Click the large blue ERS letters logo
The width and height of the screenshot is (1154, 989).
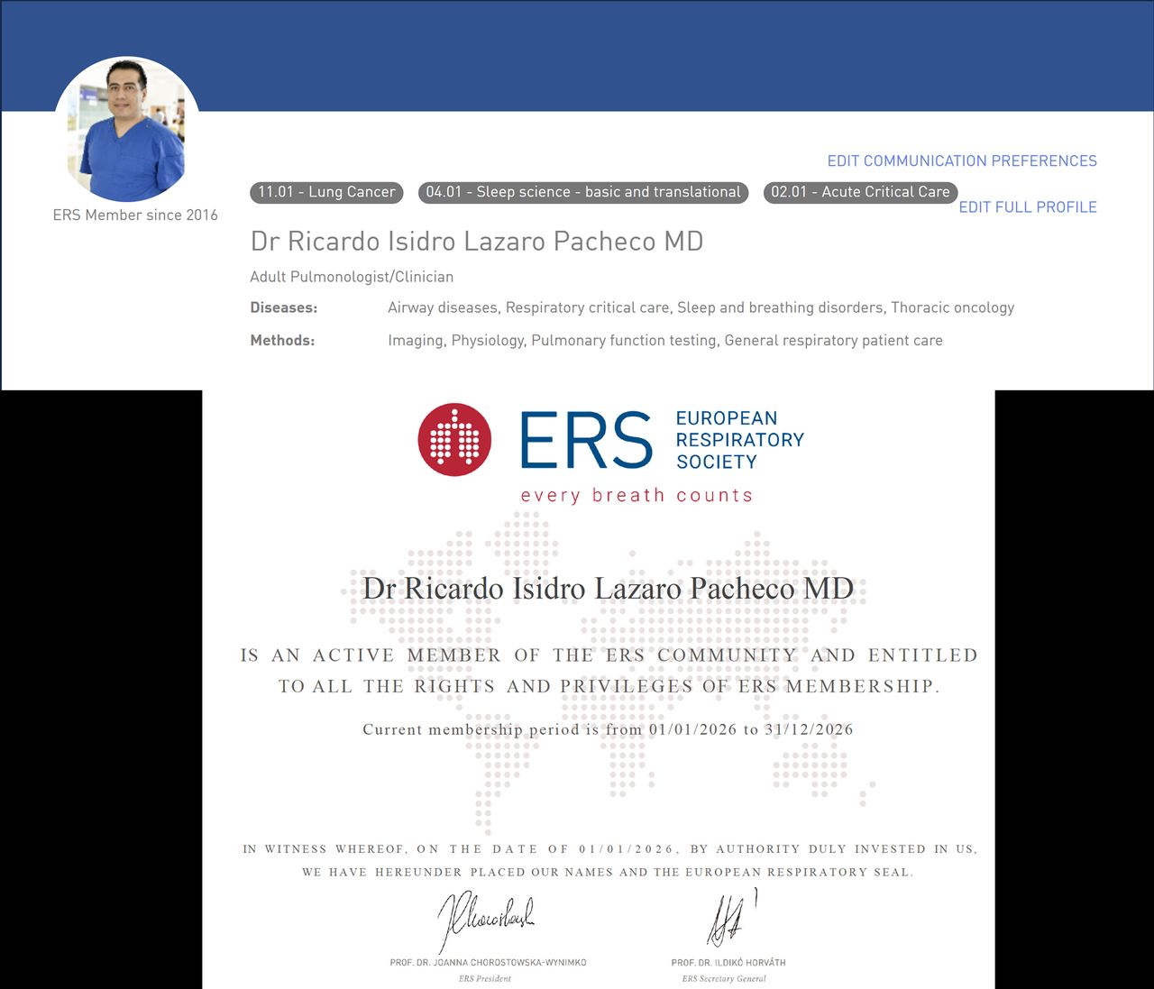[x=586, y=440]
